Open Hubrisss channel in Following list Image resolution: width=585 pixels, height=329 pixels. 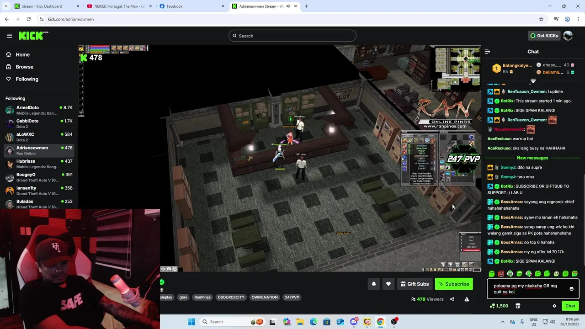(x=39, y=164)
